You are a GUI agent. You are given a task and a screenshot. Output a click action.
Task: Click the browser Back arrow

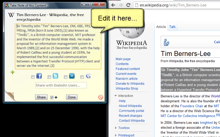pos(113,5)
